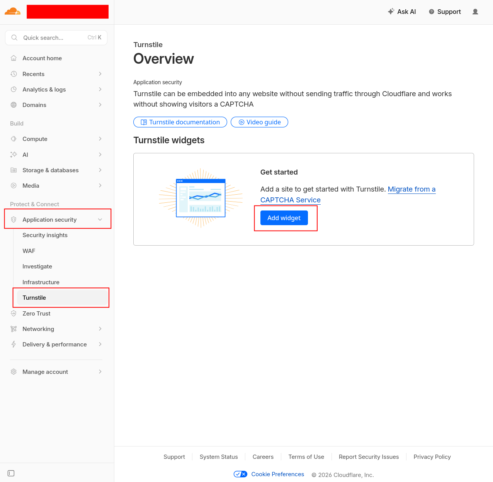The image size is (493, 482).
Task: Open the Cookie Preferences link
Action: click(277, 474)
